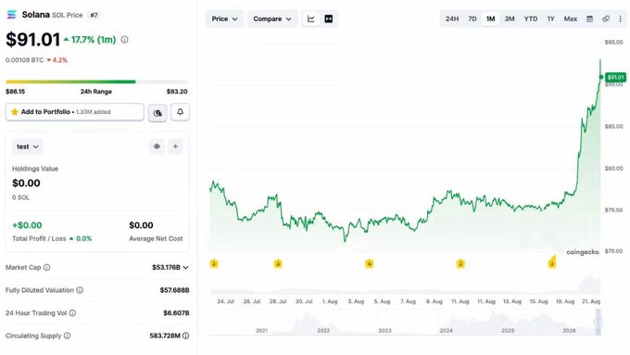Show Circulating Supply info icon
The height and width of the screenshot is (355, 630).
click(67, 336)
